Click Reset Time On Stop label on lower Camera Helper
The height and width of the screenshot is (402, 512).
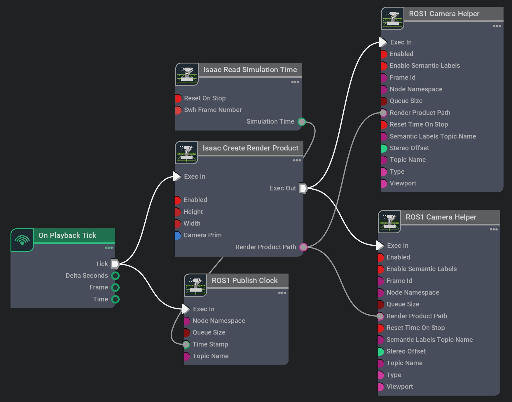[415, 328]
